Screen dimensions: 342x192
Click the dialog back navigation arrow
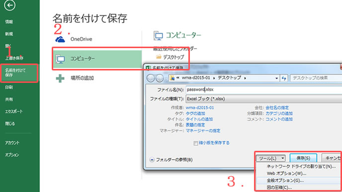[x=151, y=78]
